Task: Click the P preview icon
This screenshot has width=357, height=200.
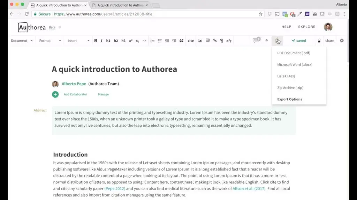Action: tap(266, 41)
